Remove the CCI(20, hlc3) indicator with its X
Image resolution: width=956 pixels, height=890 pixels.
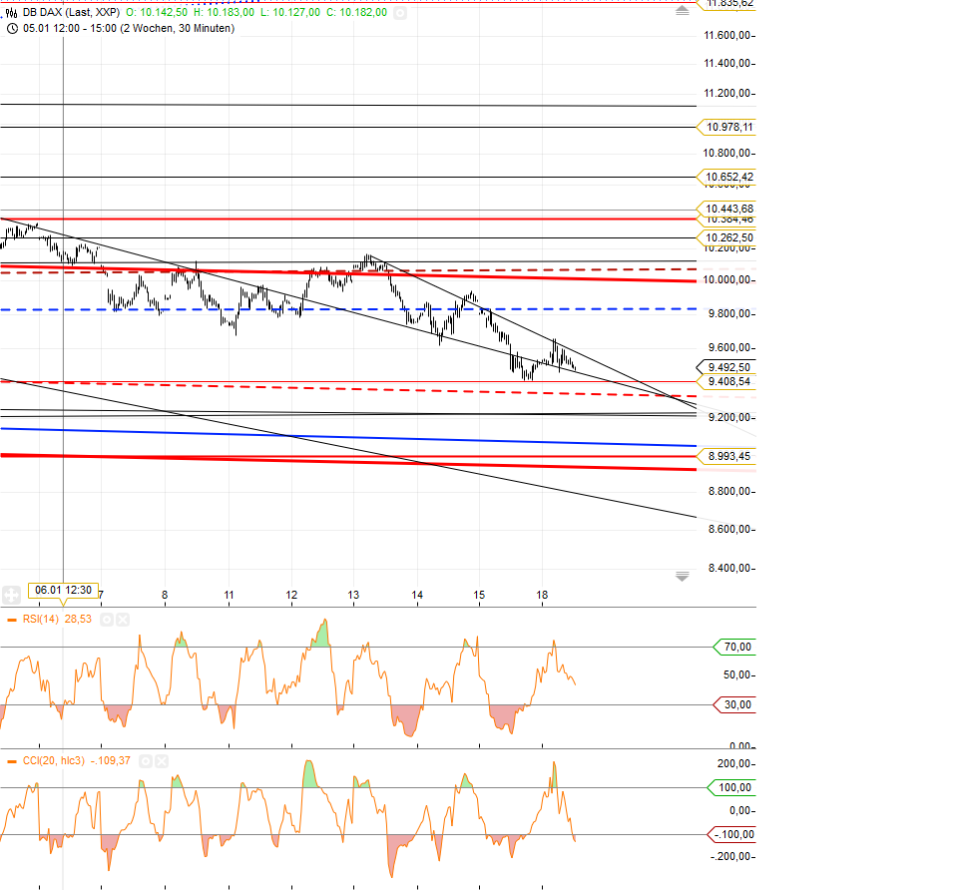[161, 762]
